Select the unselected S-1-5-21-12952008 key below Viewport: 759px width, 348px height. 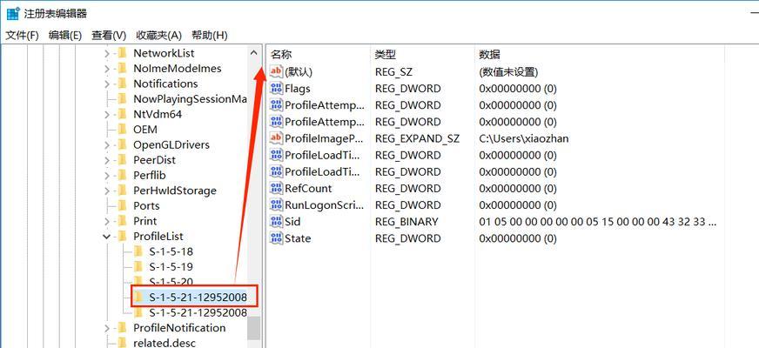pyautogui.click(x=198, y=312)
